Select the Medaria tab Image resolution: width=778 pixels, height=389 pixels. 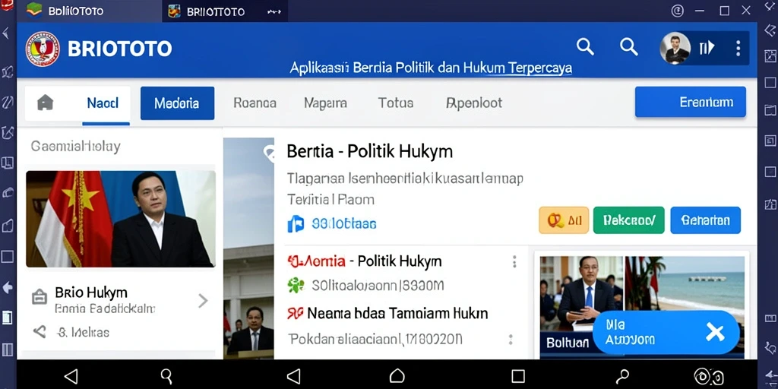(x=177, y=103)
